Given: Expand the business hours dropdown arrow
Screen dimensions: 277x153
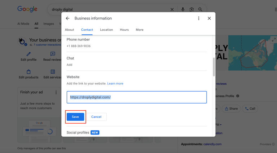Looking at the screenshot, I should click(221, 125).
